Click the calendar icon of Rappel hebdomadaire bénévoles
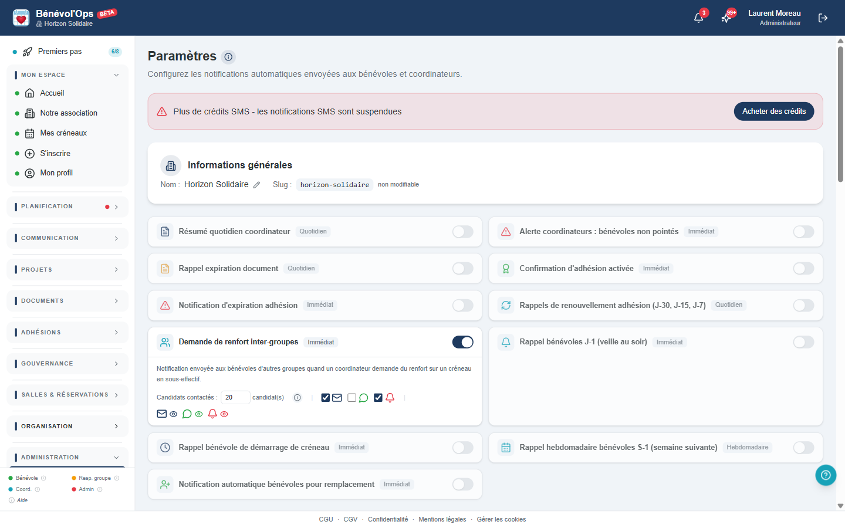Image resolution: width=845 pixels, height=528 pixels. (506, 448)
